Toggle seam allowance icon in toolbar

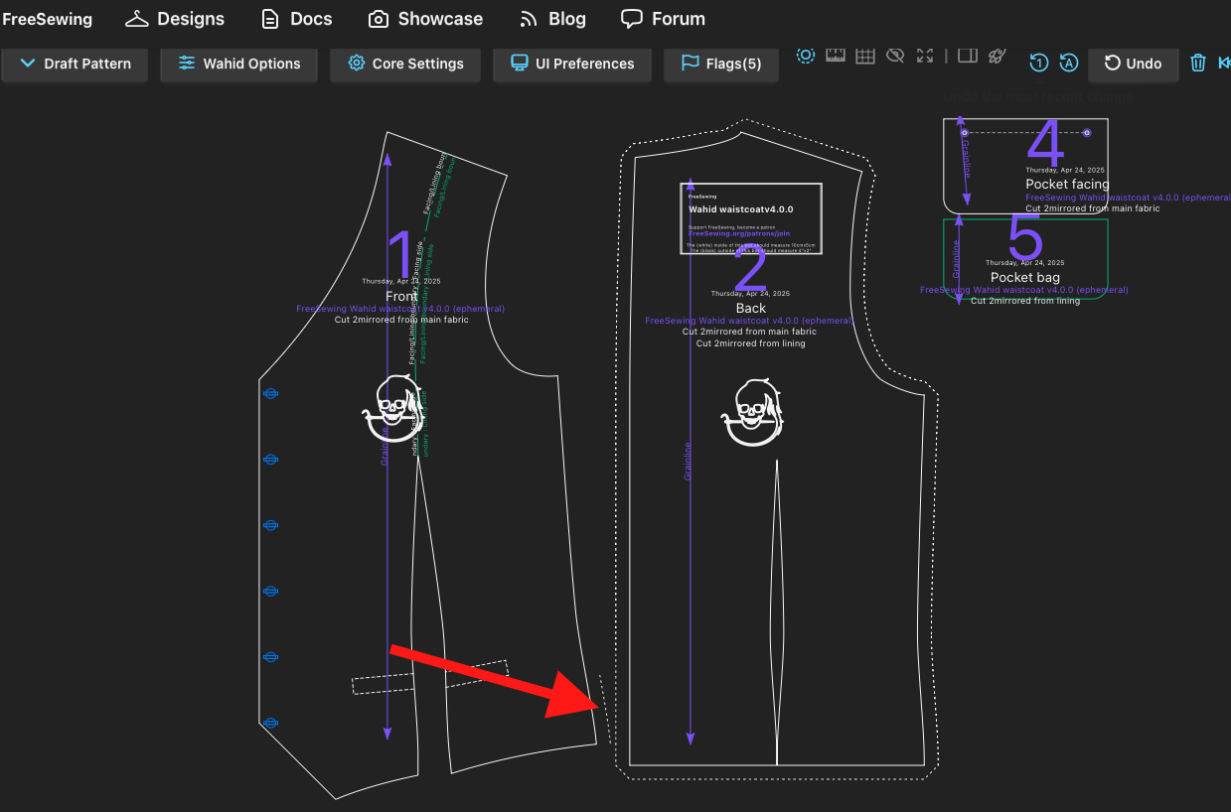pos(806,56)
